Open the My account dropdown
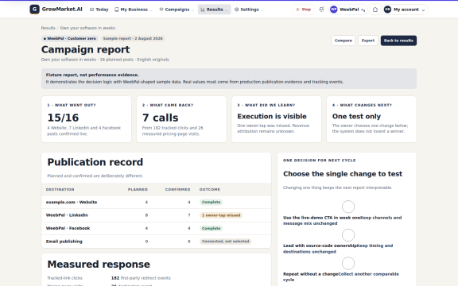This screenshot has width=458, height=286. [x=406, y=10]
